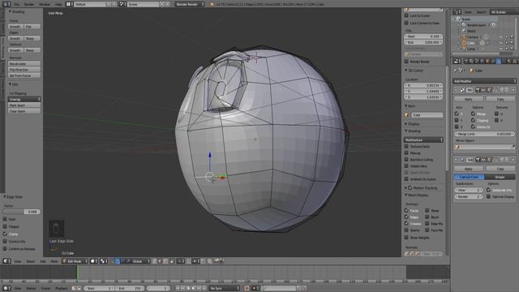Open the Window menu

[x=45, y=4]
